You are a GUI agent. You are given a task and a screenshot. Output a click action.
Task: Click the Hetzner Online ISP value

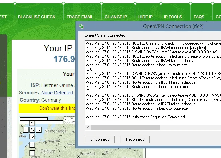pyautogui.click(x=58, y=85)
